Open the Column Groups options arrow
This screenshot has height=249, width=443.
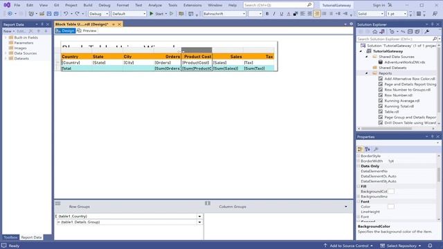click(x=346, y=207)
